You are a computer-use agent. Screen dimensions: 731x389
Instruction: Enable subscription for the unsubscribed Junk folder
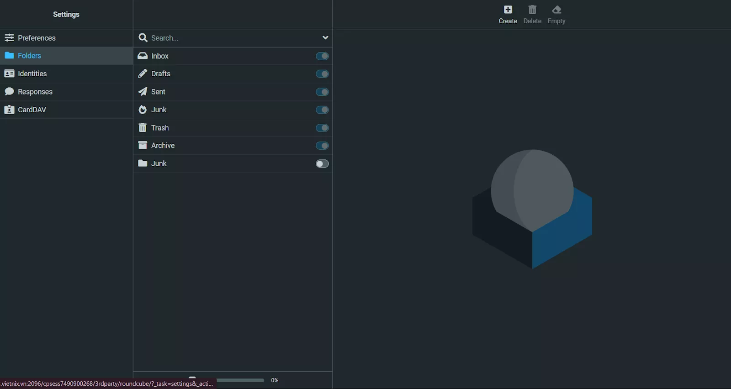pyautogui.click(x=322, y=163)
